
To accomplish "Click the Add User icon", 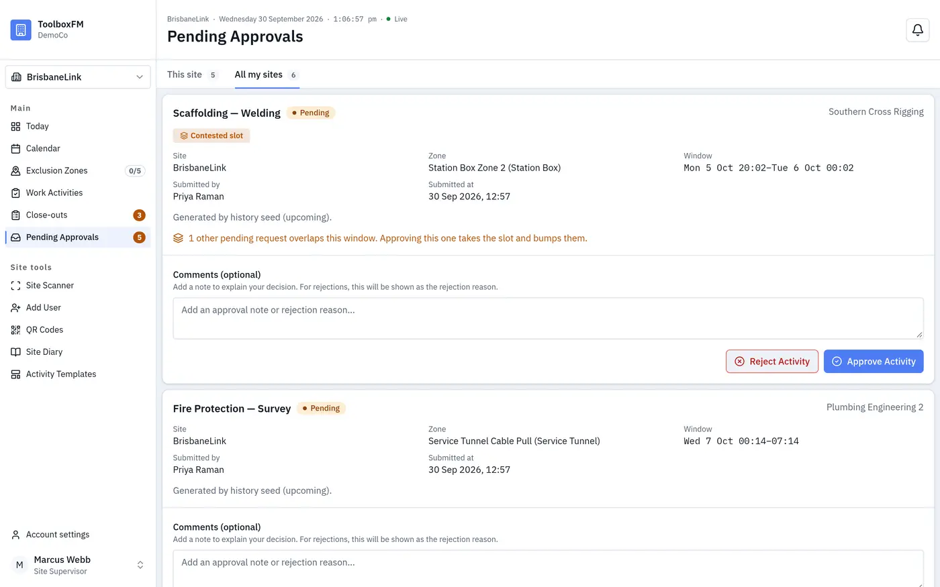I will click(x=15, y=307).
